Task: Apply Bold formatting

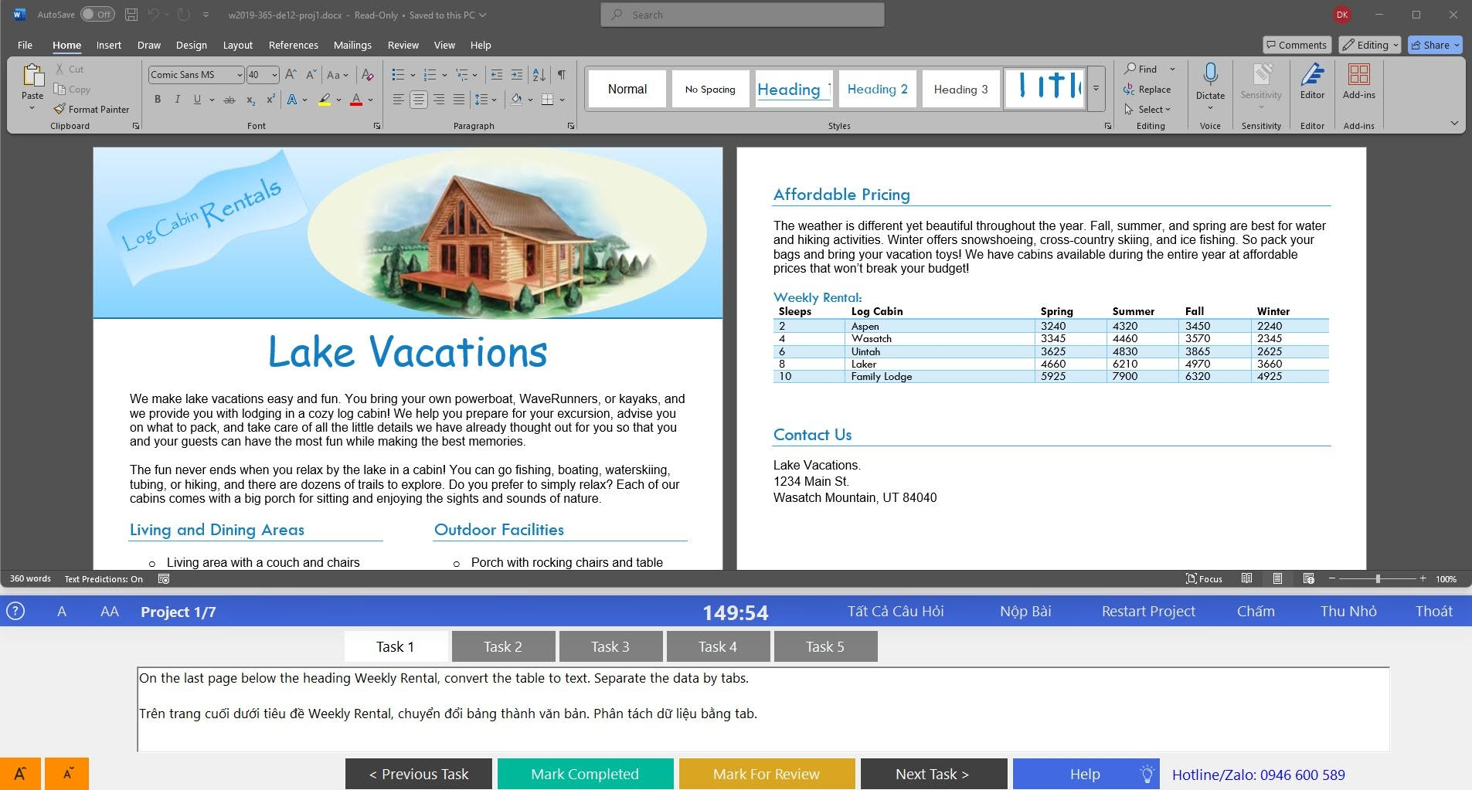Action: point(158,100)
